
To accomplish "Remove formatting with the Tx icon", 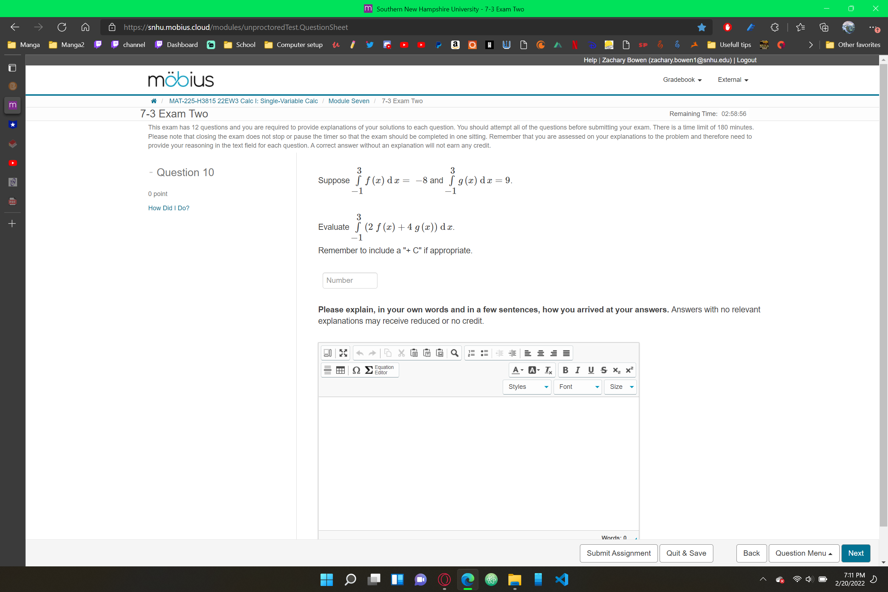I will click(548, 370).
